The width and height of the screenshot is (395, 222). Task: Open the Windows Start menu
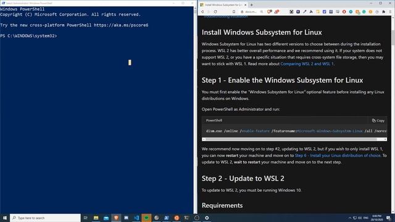(5, 218)
